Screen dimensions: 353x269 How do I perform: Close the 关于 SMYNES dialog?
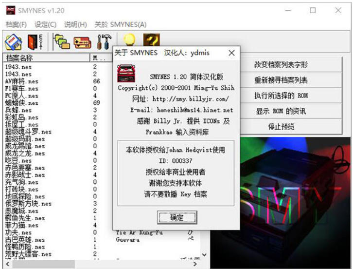pyautogui.click(x=231, y=53)
